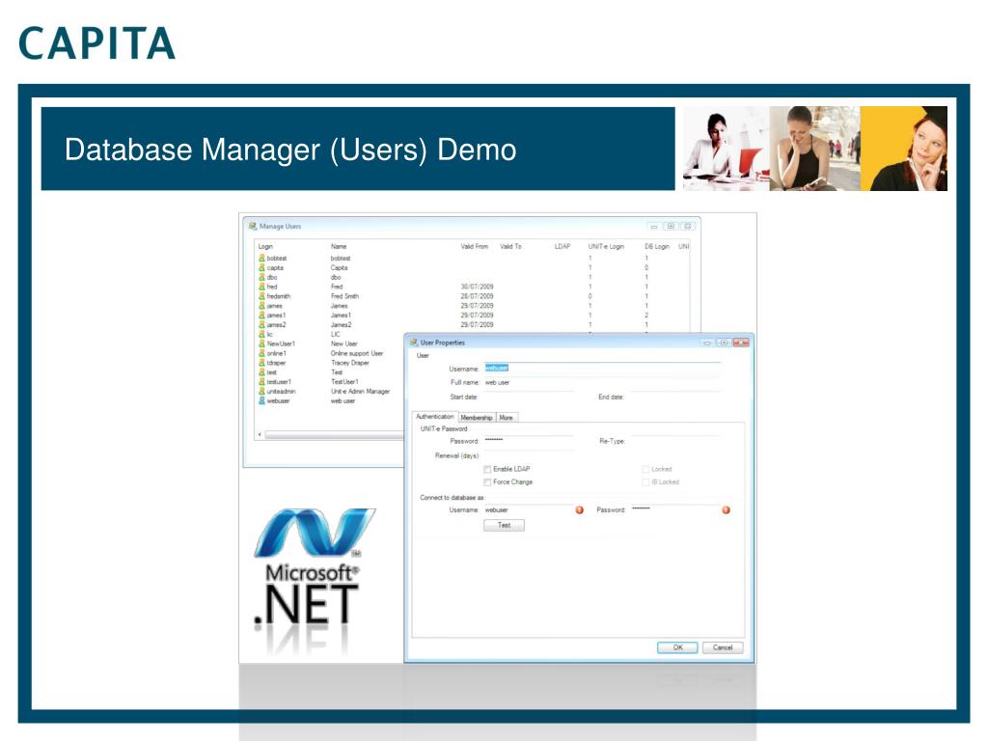
Task: Click the user icon beside test login
Action: coord(261,371)
